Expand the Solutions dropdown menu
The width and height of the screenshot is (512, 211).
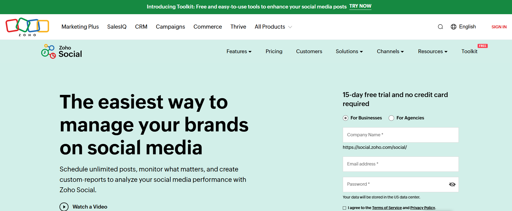point(349,51)
